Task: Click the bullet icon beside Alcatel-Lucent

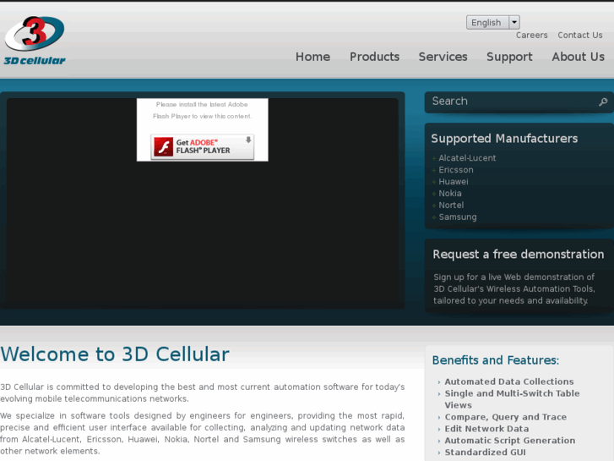Action: [x=434, y=158]
